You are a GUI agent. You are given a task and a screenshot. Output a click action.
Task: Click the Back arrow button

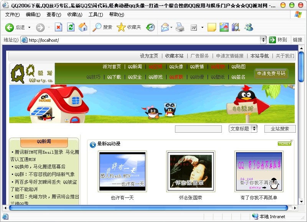pos(10,27)
